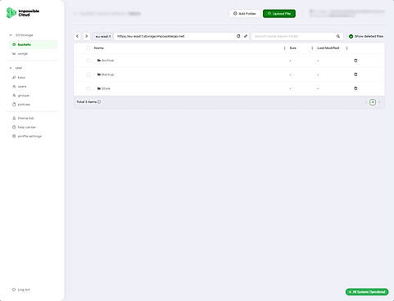394x301 pixels.
Task: Navigate back with the left arrow
Action: [x=77, y=36]
